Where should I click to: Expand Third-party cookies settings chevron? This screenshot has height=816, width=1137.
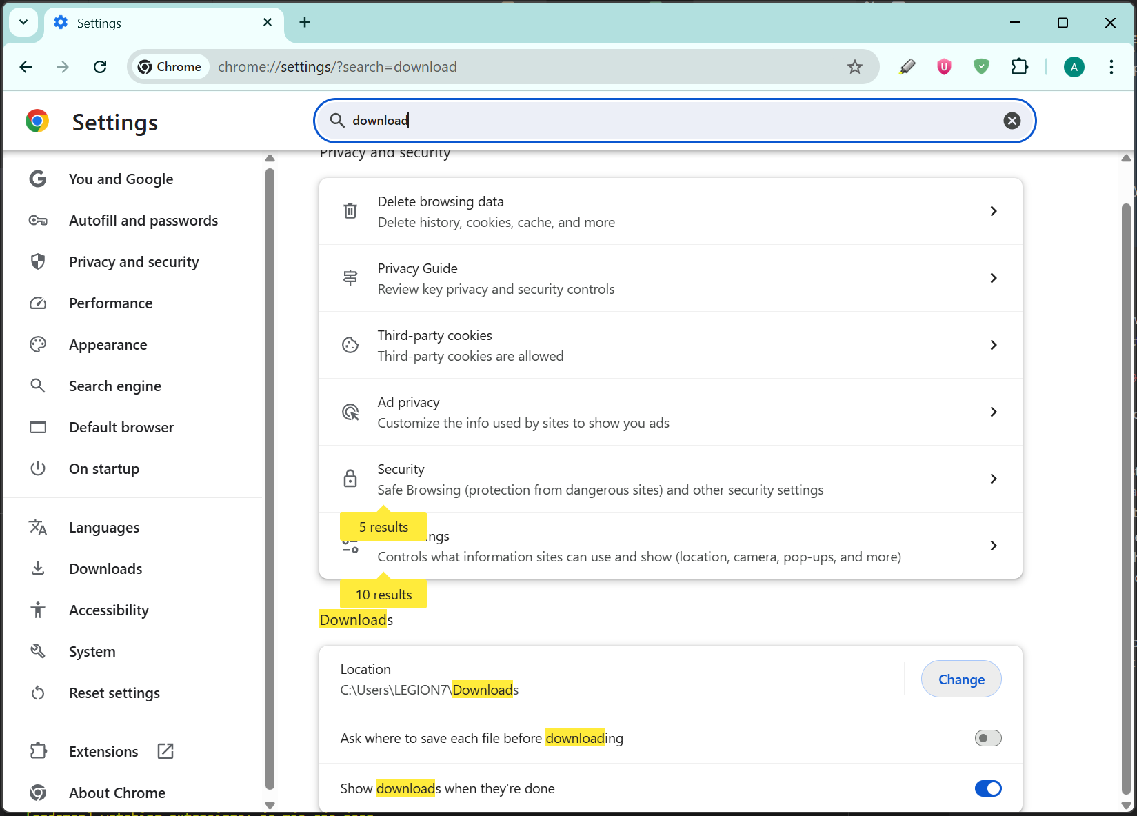pyautogui.click(x=993, y=345)
